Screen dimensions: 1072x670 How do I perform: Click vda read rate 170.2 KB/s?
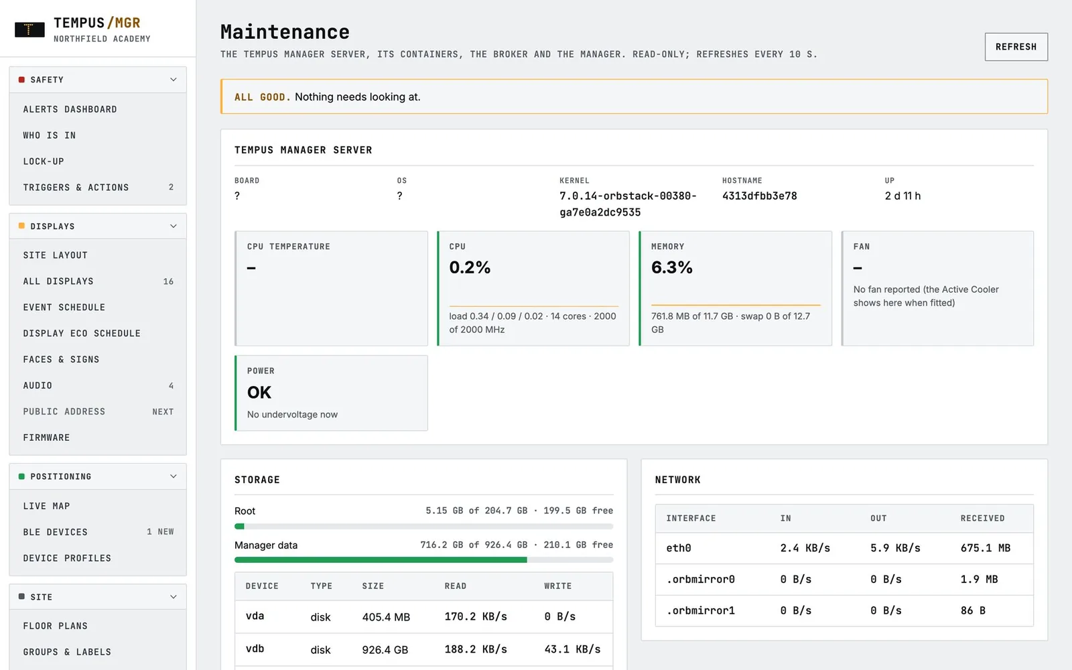click(x=476, y=616)
